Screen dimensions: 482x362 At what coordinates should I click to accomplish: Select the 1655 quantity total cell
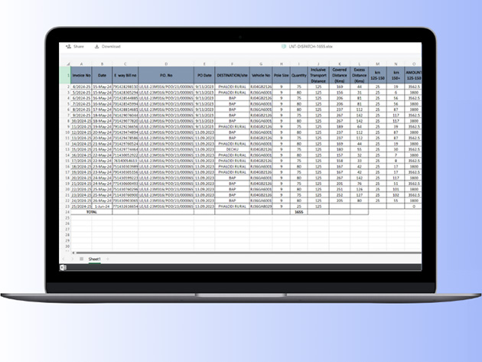[x=298, y=211]
